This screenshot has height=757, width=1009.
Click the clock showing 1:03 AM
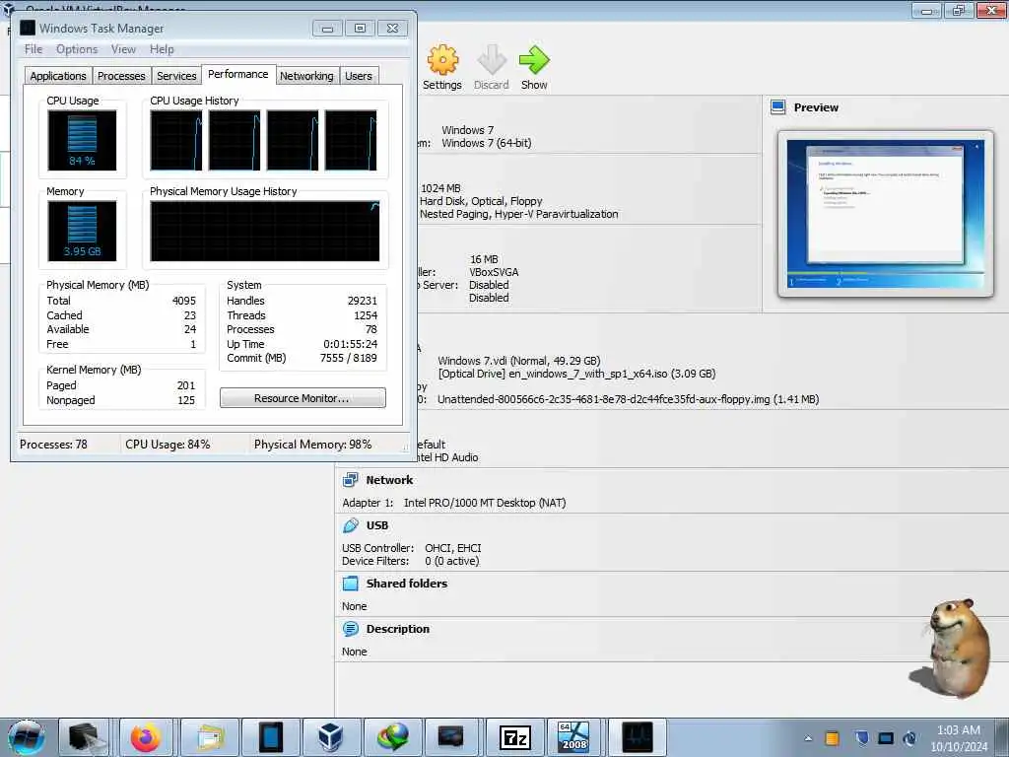tap(958, 730)
